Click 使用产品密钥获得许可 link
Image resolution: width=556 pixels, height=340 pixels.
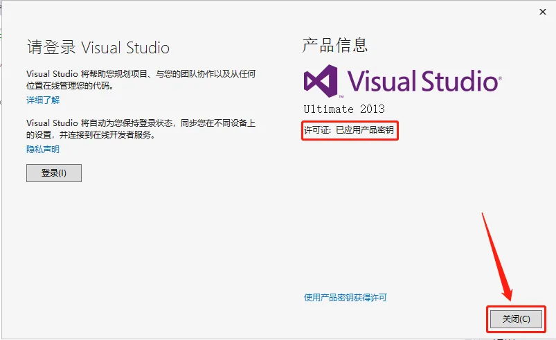[x=345, y=298]
